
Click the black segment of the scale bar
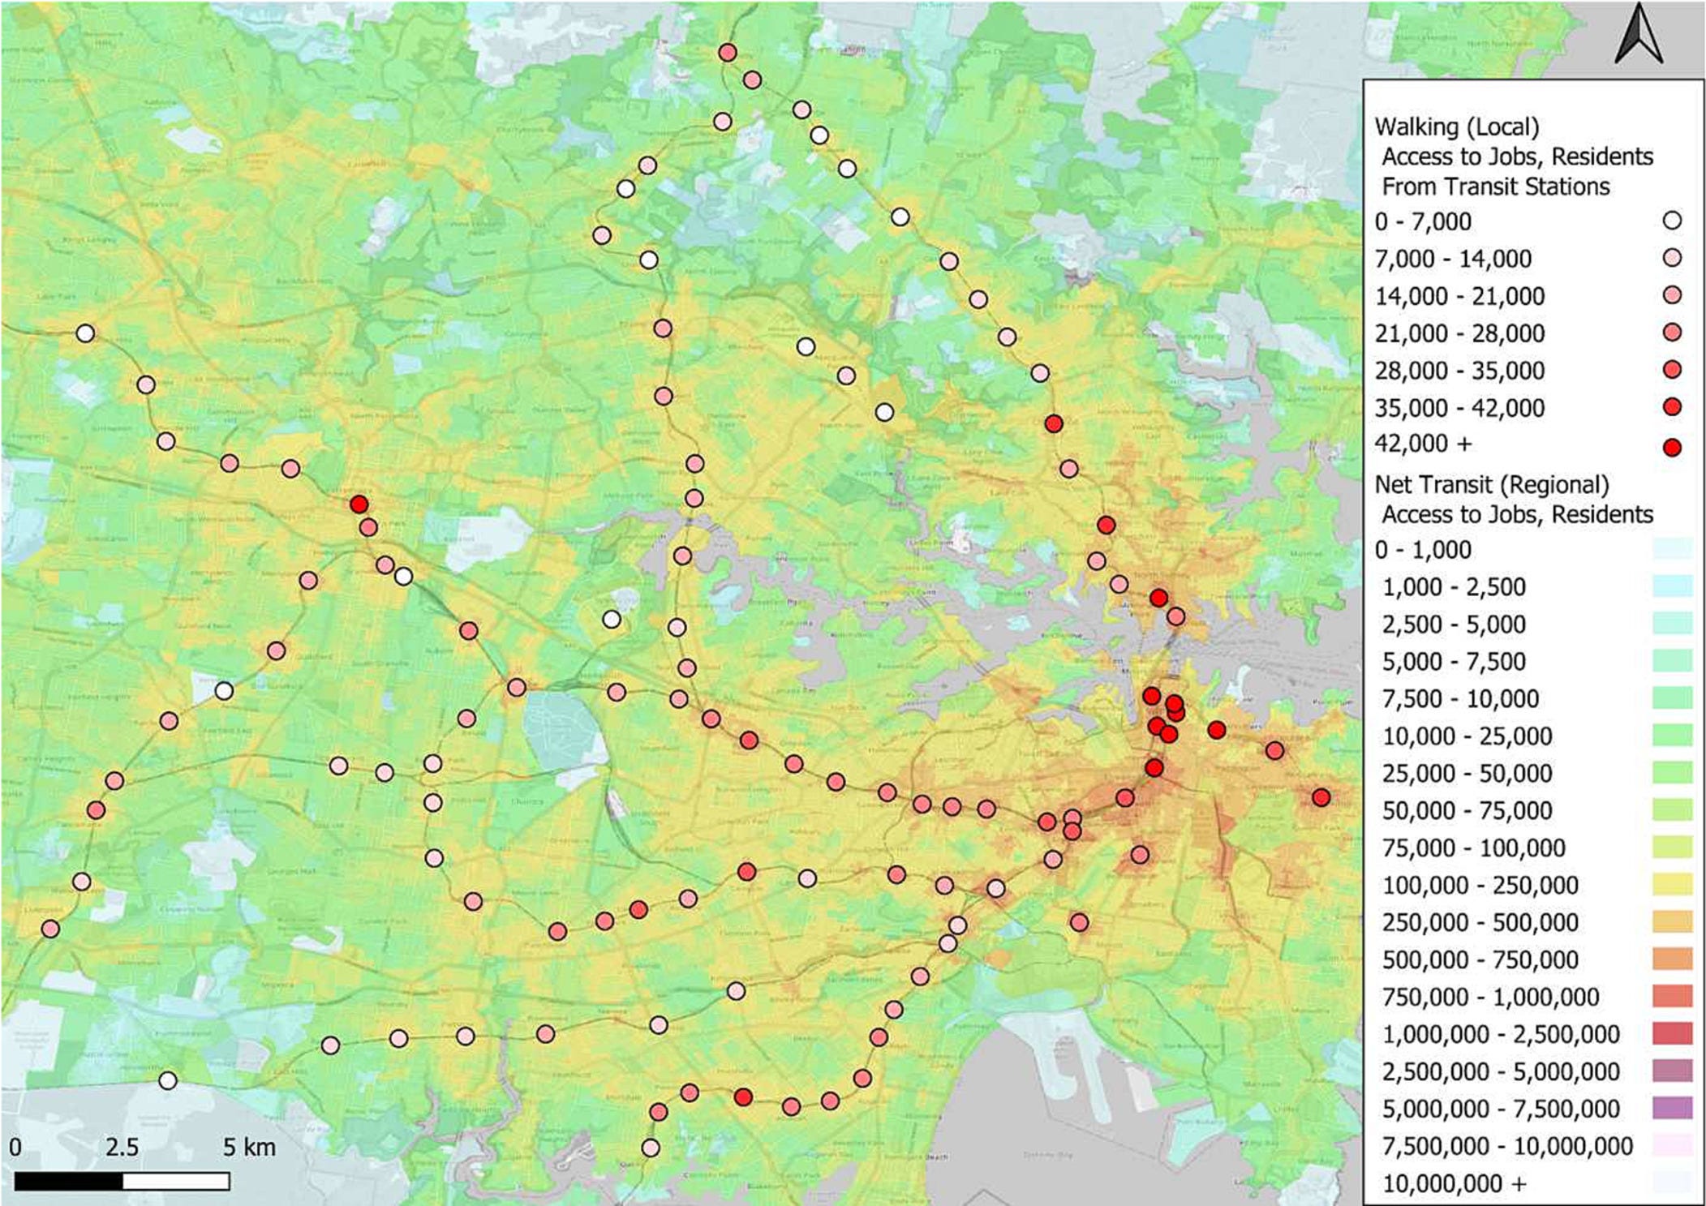(x=68, y=1181)
